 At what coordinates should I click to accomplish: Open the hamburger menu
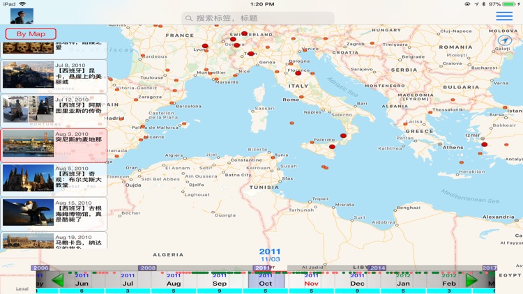click(x=504, y=17)
